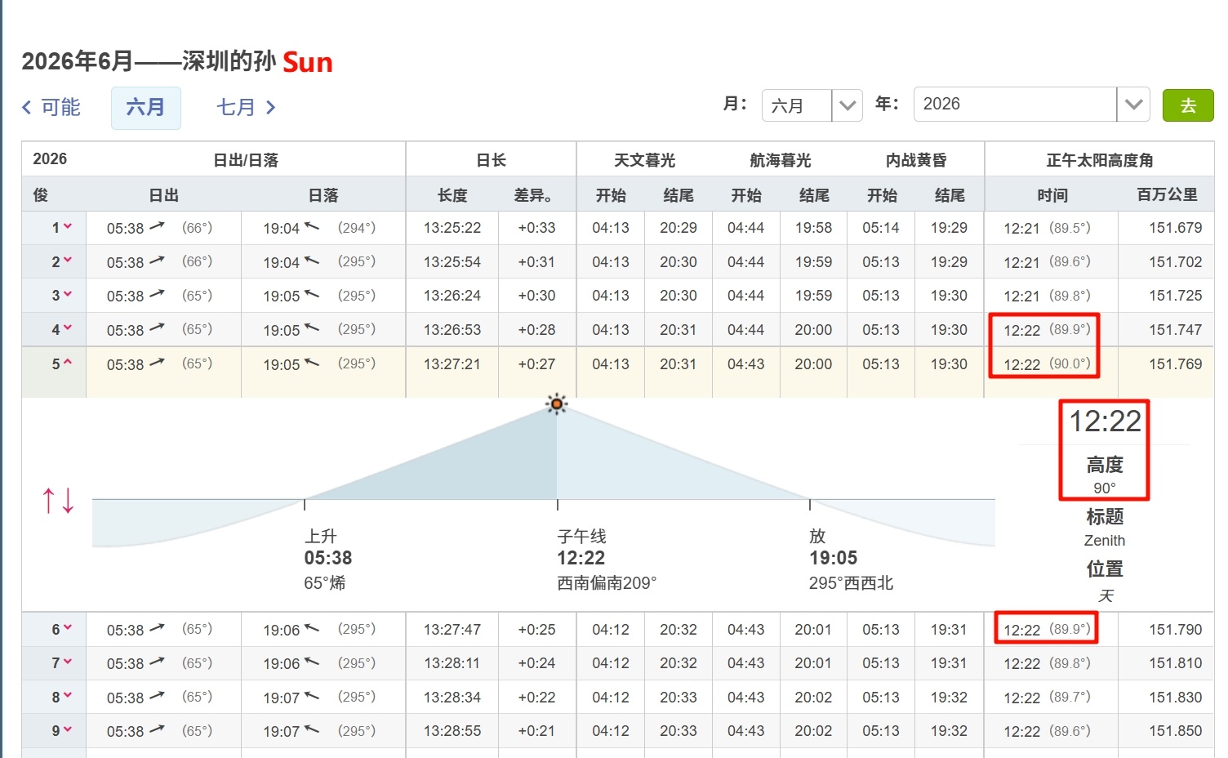Click 西南偏南209° text
1228x758 pixels.
(607, 583)
